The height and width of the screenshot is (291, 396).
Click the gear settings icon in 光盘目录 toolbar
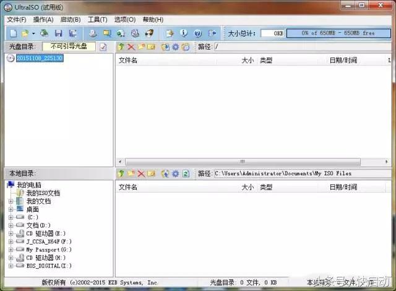point(176,46)
